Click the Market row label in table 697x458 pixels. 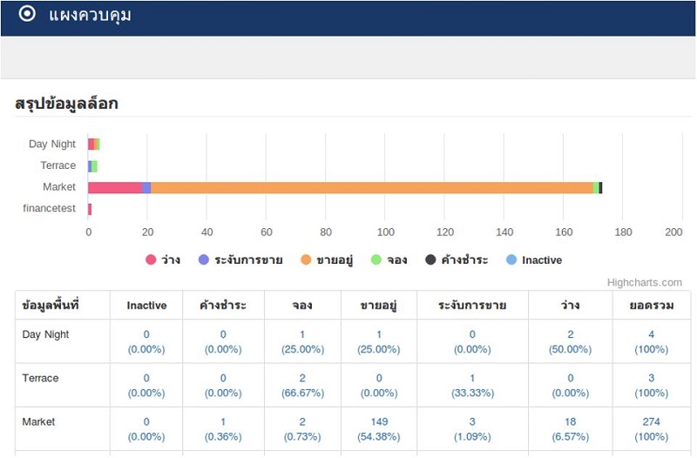(x=38, y=421)
